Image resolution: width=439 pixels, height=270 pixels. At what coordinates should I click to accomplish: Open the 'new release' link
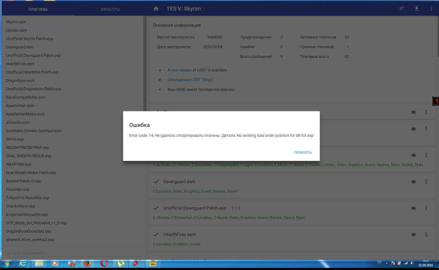[x=181, y=70]
